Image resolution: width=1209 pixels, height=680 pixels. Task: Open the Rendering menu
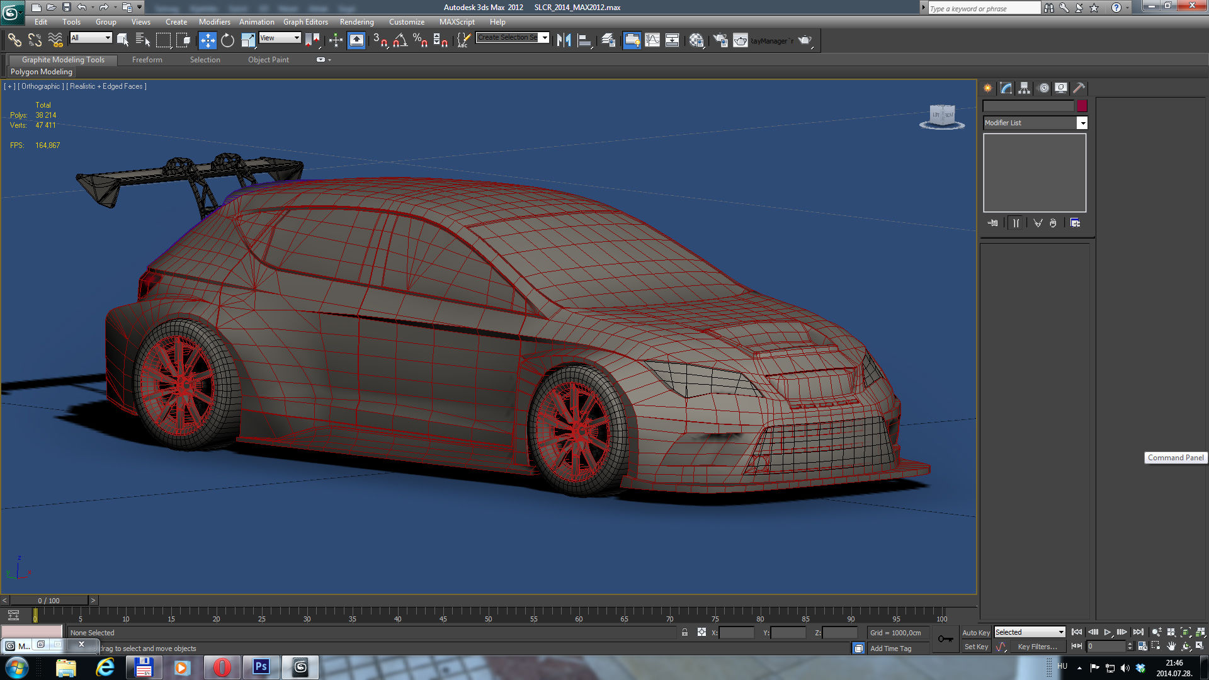pyautogui.click(x=356, y=22)
